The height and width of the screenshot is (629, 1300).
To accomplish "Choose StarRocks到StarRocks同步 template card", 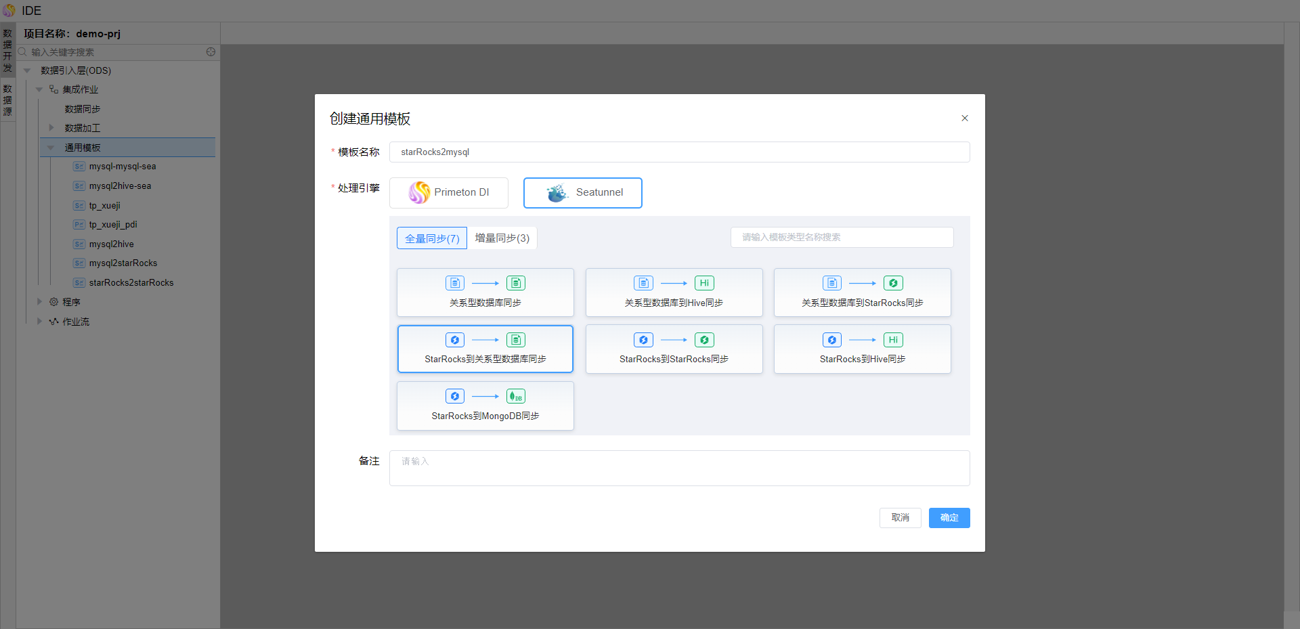I will point(674,349).
